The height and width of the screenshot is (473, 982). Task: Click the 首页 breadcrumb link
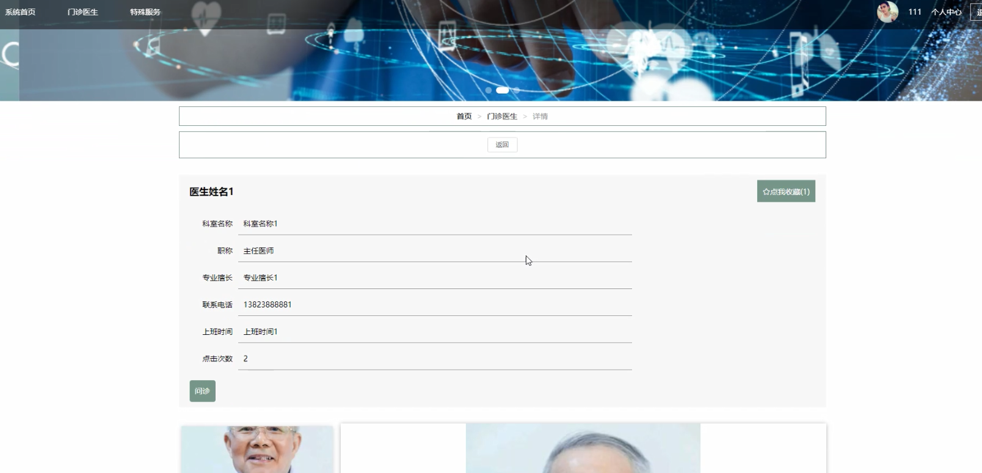464,116
